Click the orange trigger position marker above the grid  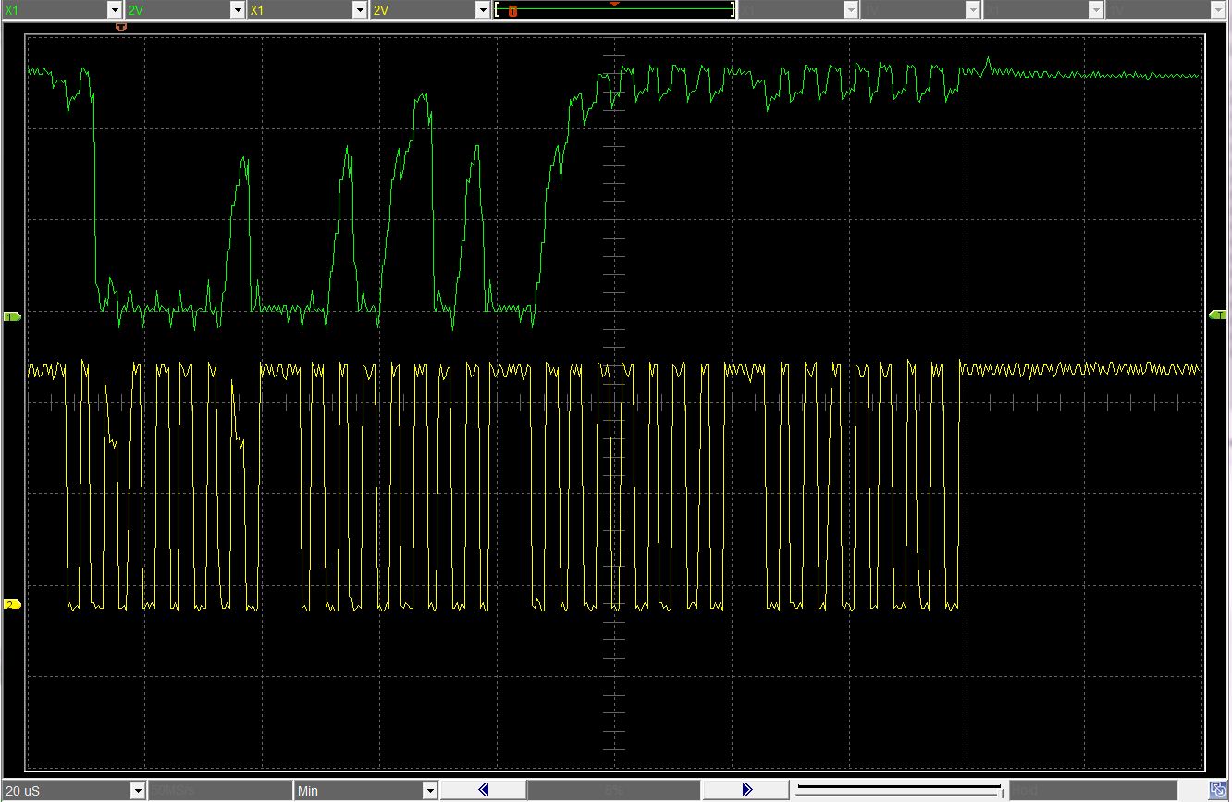coord(120,27)
